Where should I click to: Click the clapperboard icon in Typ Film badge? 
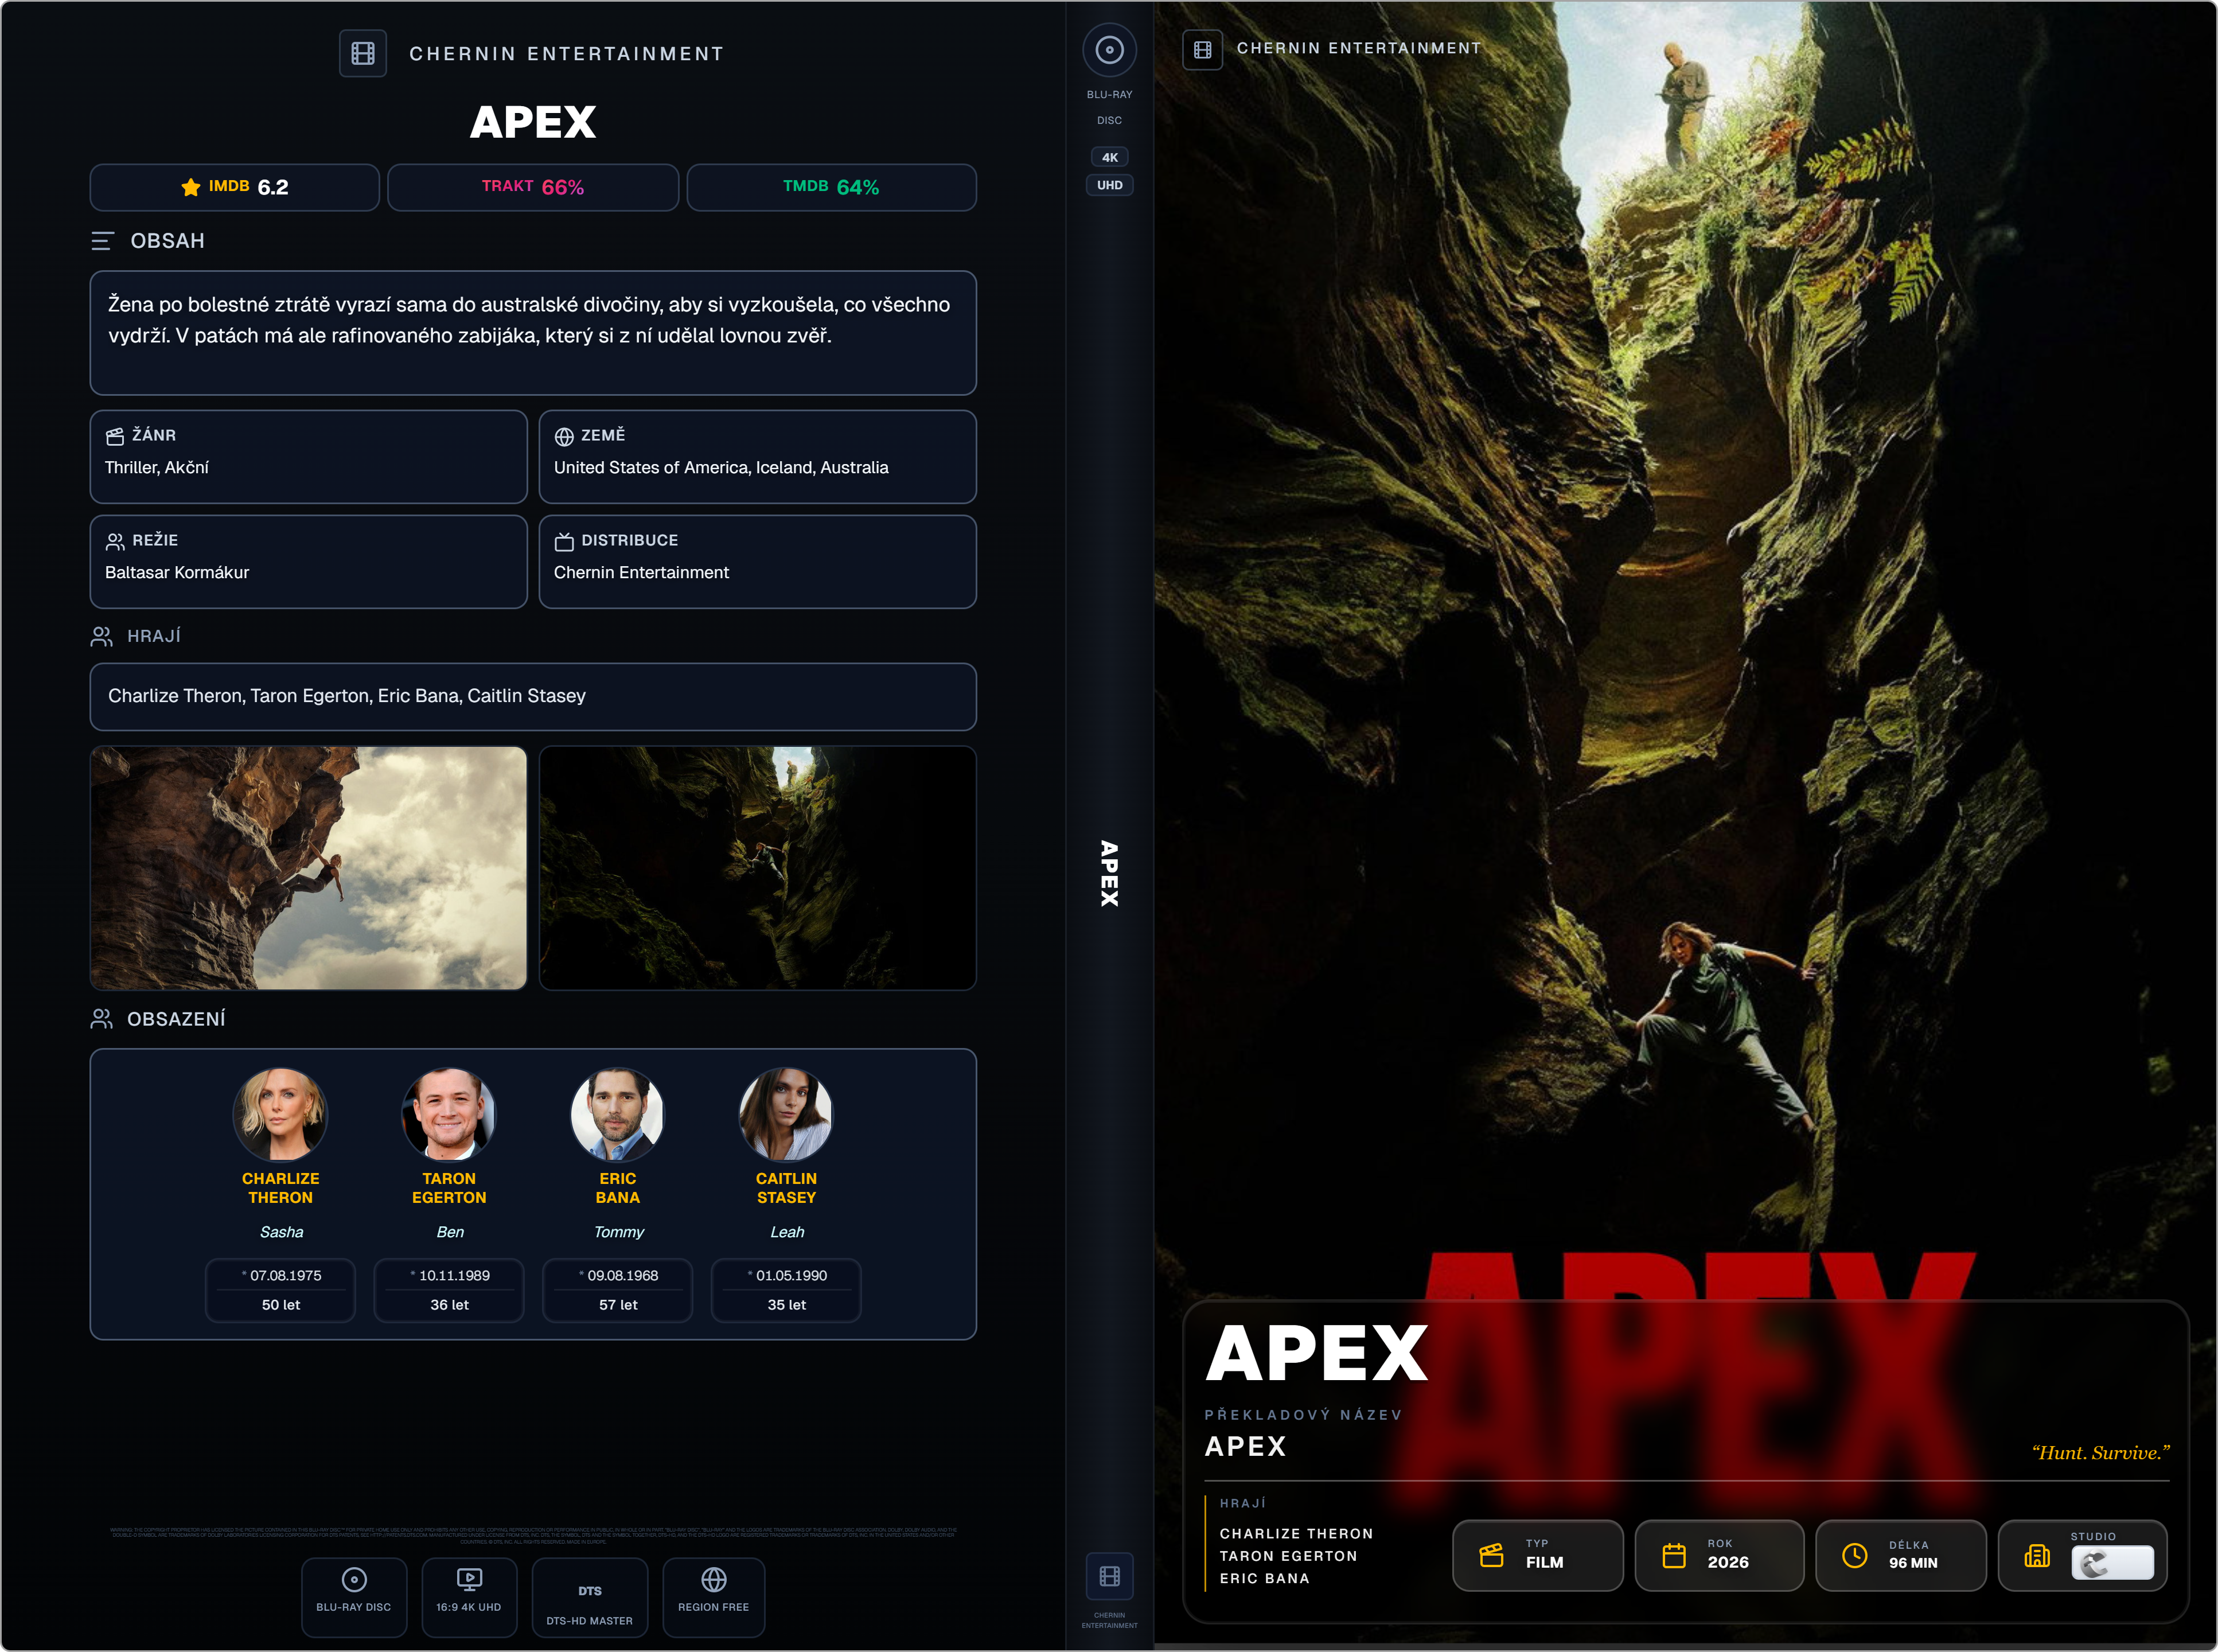1491,1555
